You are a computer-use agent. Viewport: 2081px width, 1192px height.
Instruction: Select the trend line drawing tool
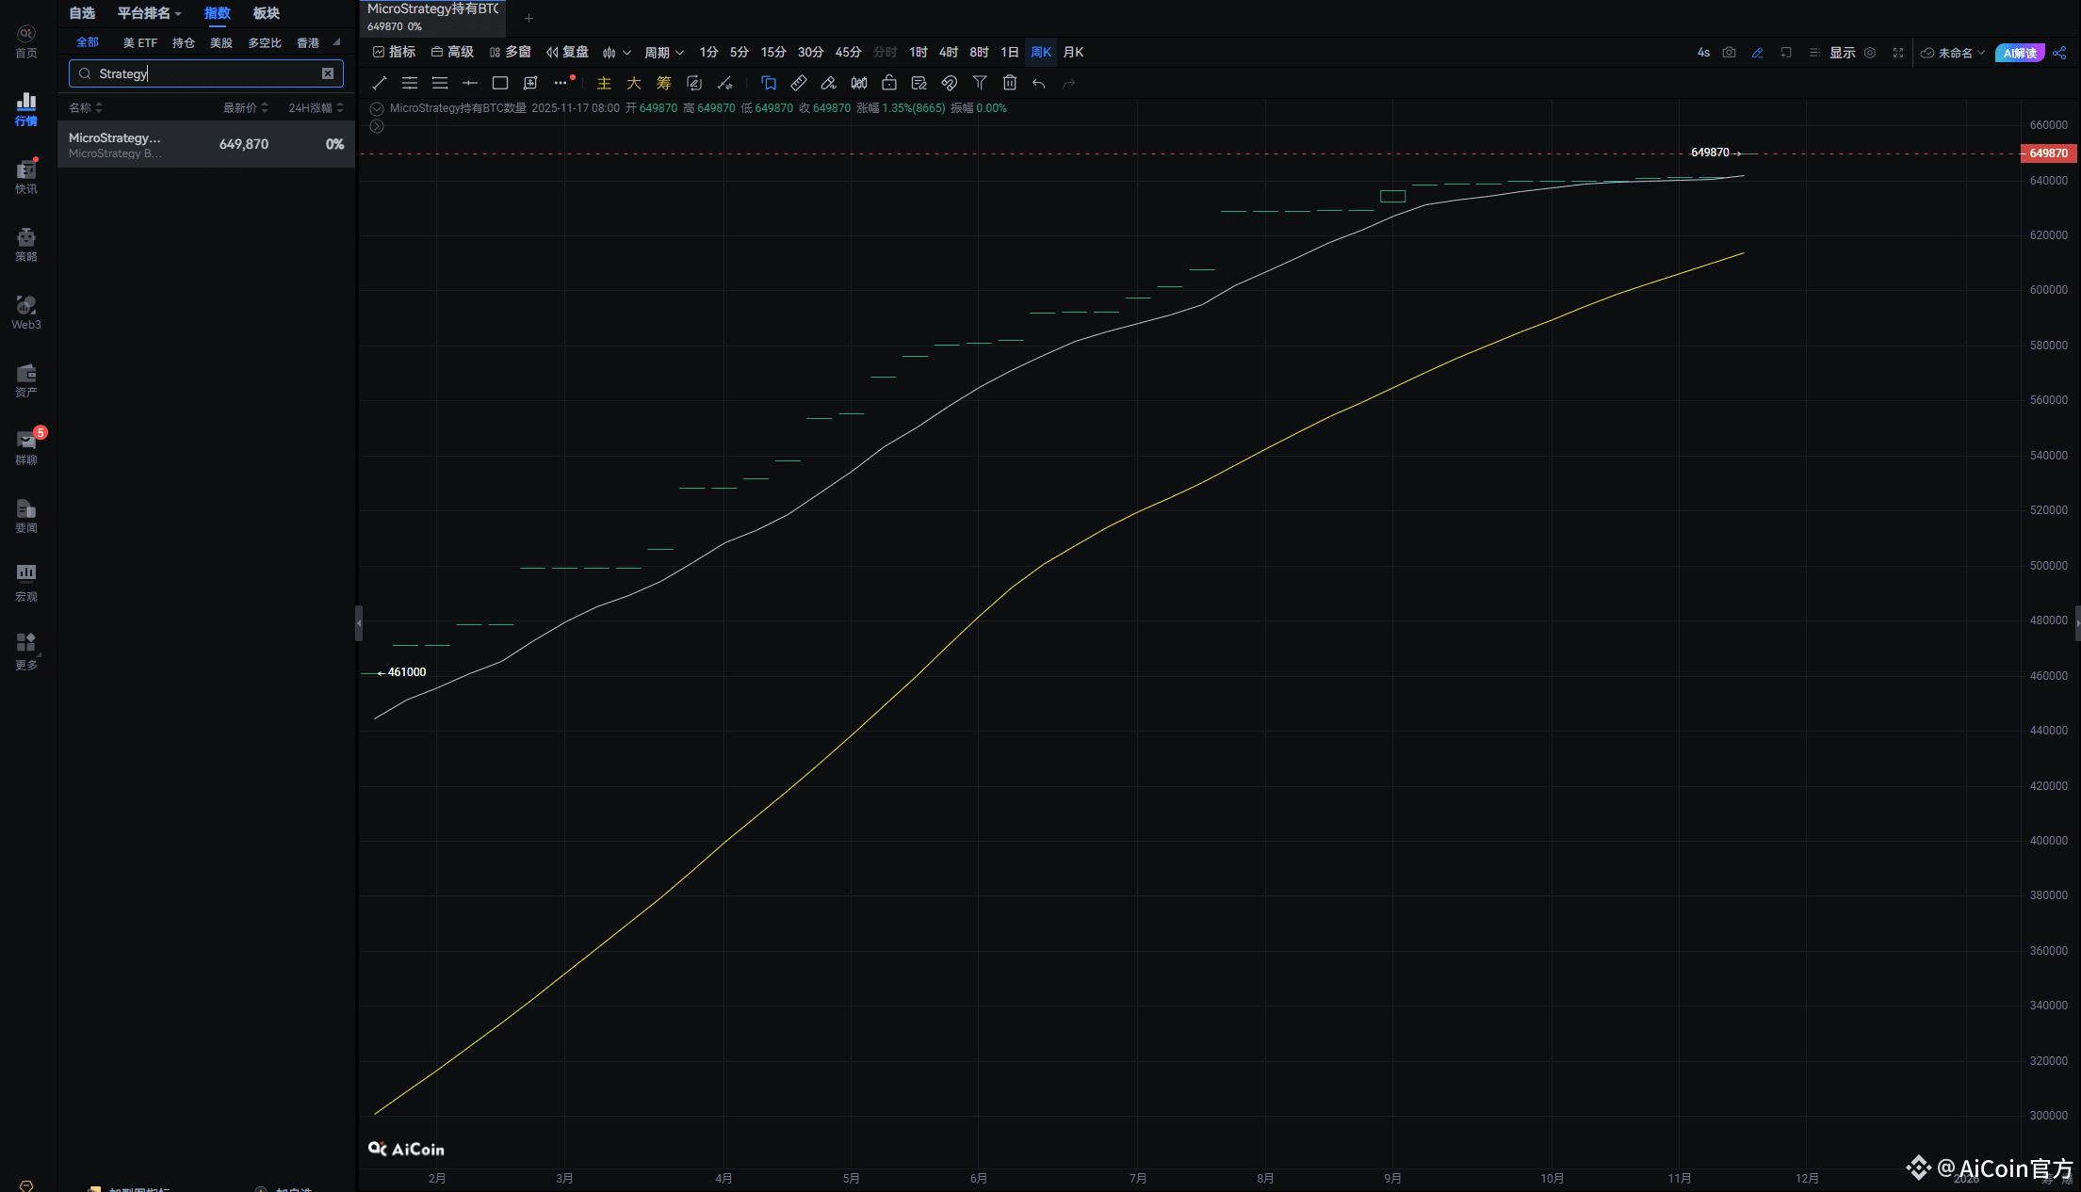[x=380, y=83]
